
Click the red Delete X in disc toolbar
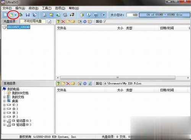pos(63,21)
